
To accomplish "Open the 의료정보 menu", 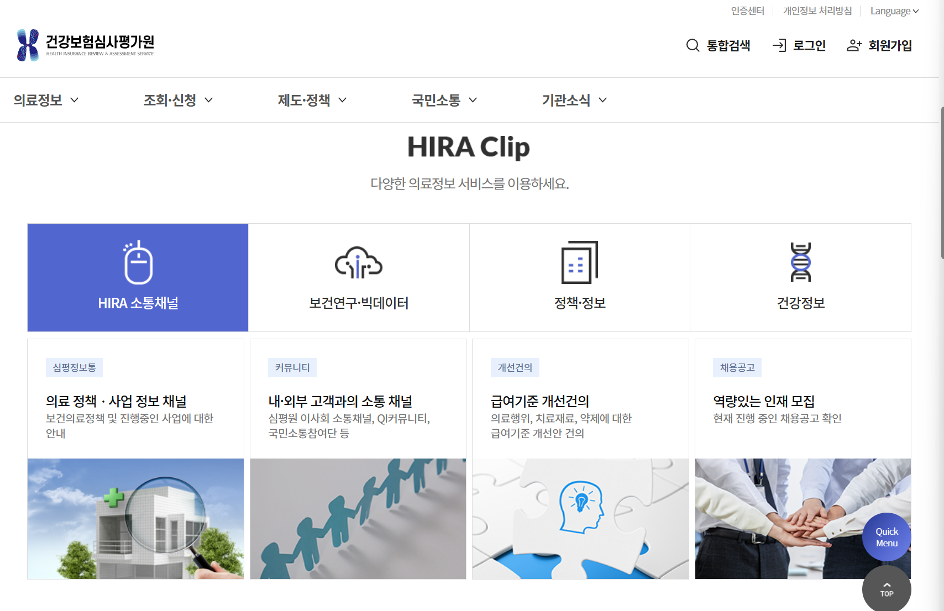I will point(38,100).
